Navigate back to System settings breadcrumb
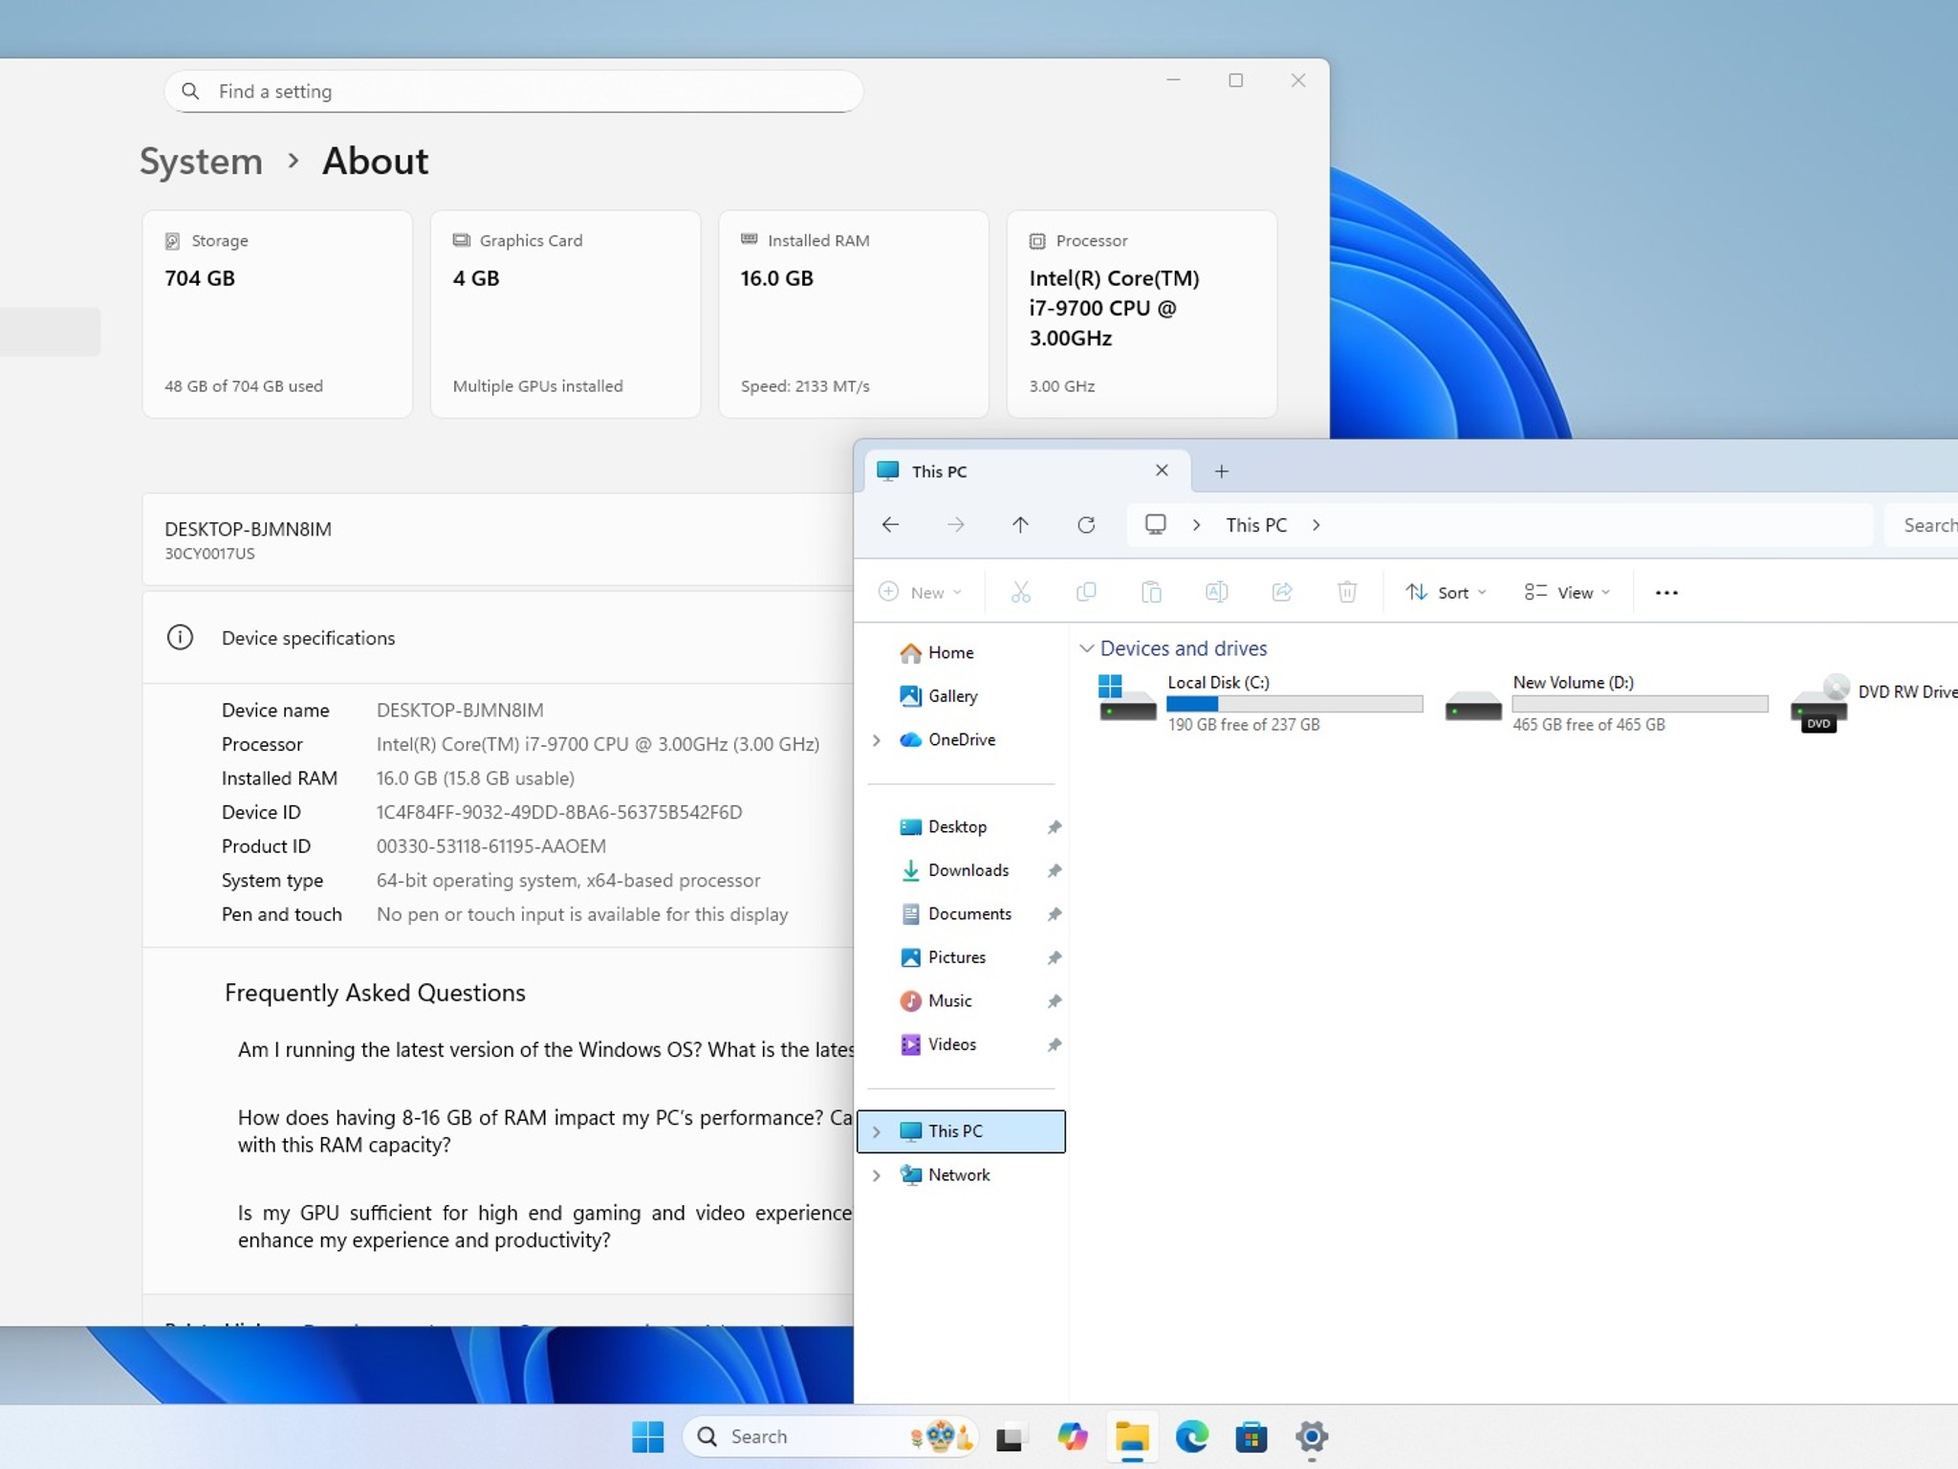1958x1469 pixels. (x=201, y=161)
